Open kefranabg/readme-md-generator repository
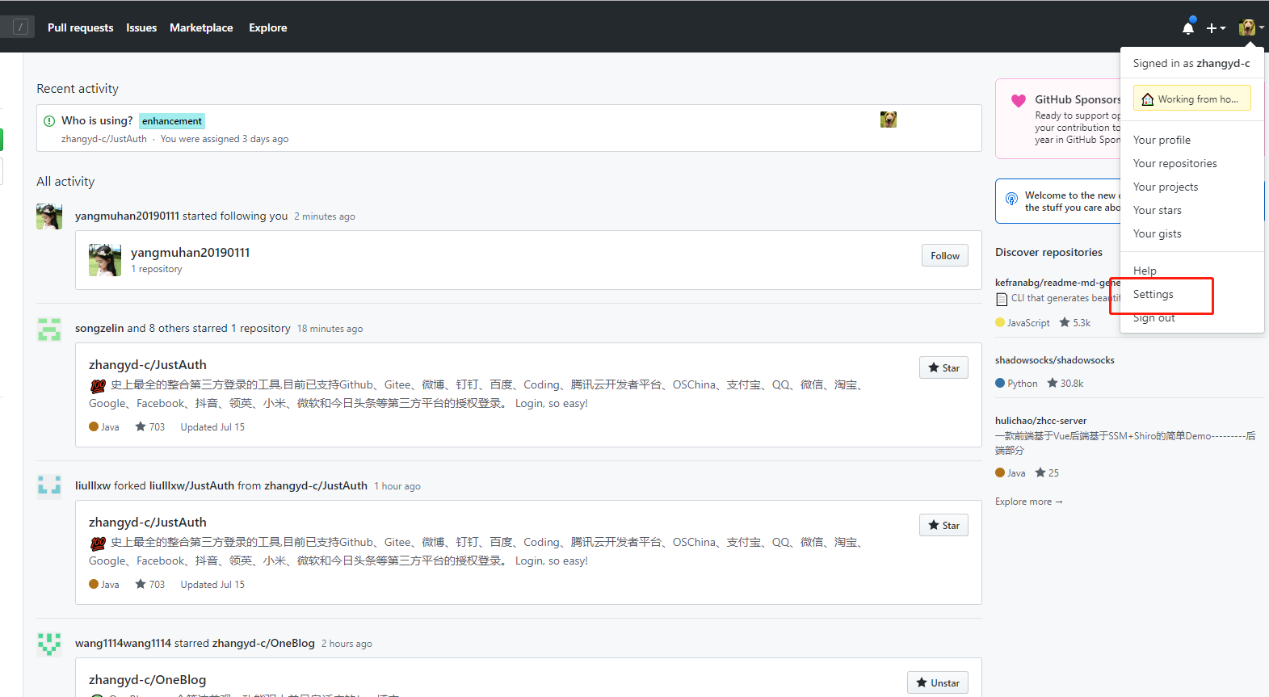1269x697 pixels. click(x=1057, y=283)
